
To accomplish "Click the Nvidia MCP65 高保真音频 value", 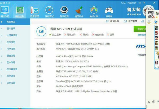I will [x=69, y=87].
